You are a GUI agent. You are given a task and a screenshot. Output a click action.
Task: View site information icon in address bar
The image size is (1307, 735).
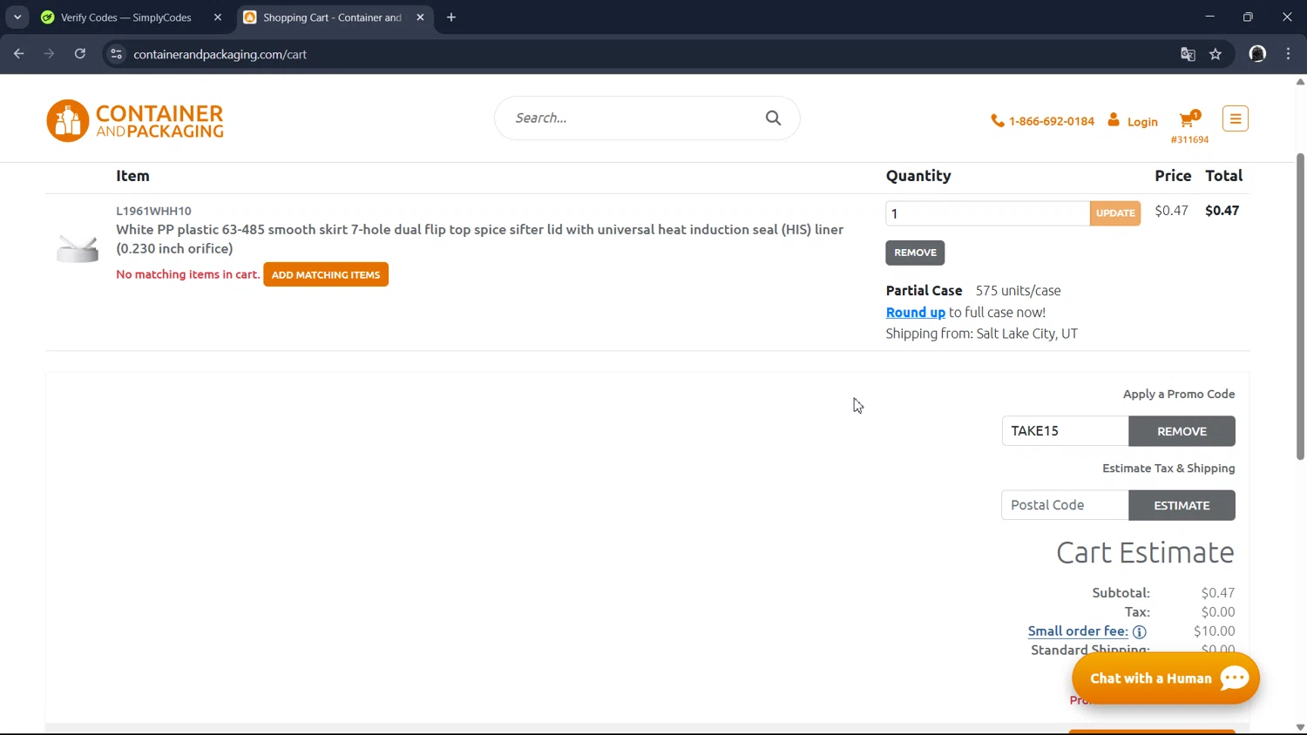pos(116,54)
